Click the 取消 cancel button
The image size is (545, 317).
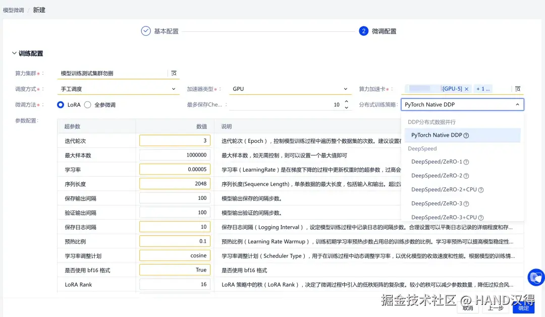[x=468, y=308]
